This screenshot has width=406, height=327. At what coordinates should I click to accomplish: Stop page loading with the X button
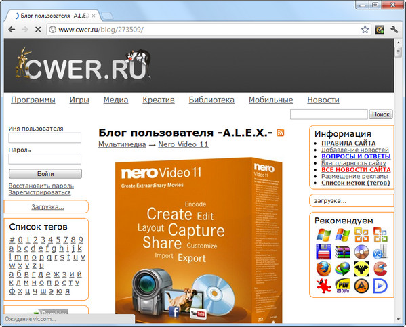[38, 30]
